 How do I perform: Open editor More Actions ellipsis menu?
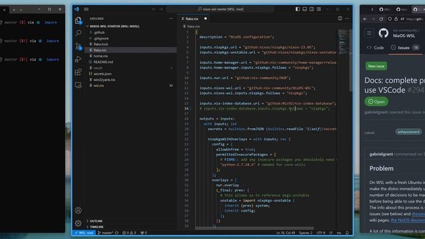pos(347,19)
